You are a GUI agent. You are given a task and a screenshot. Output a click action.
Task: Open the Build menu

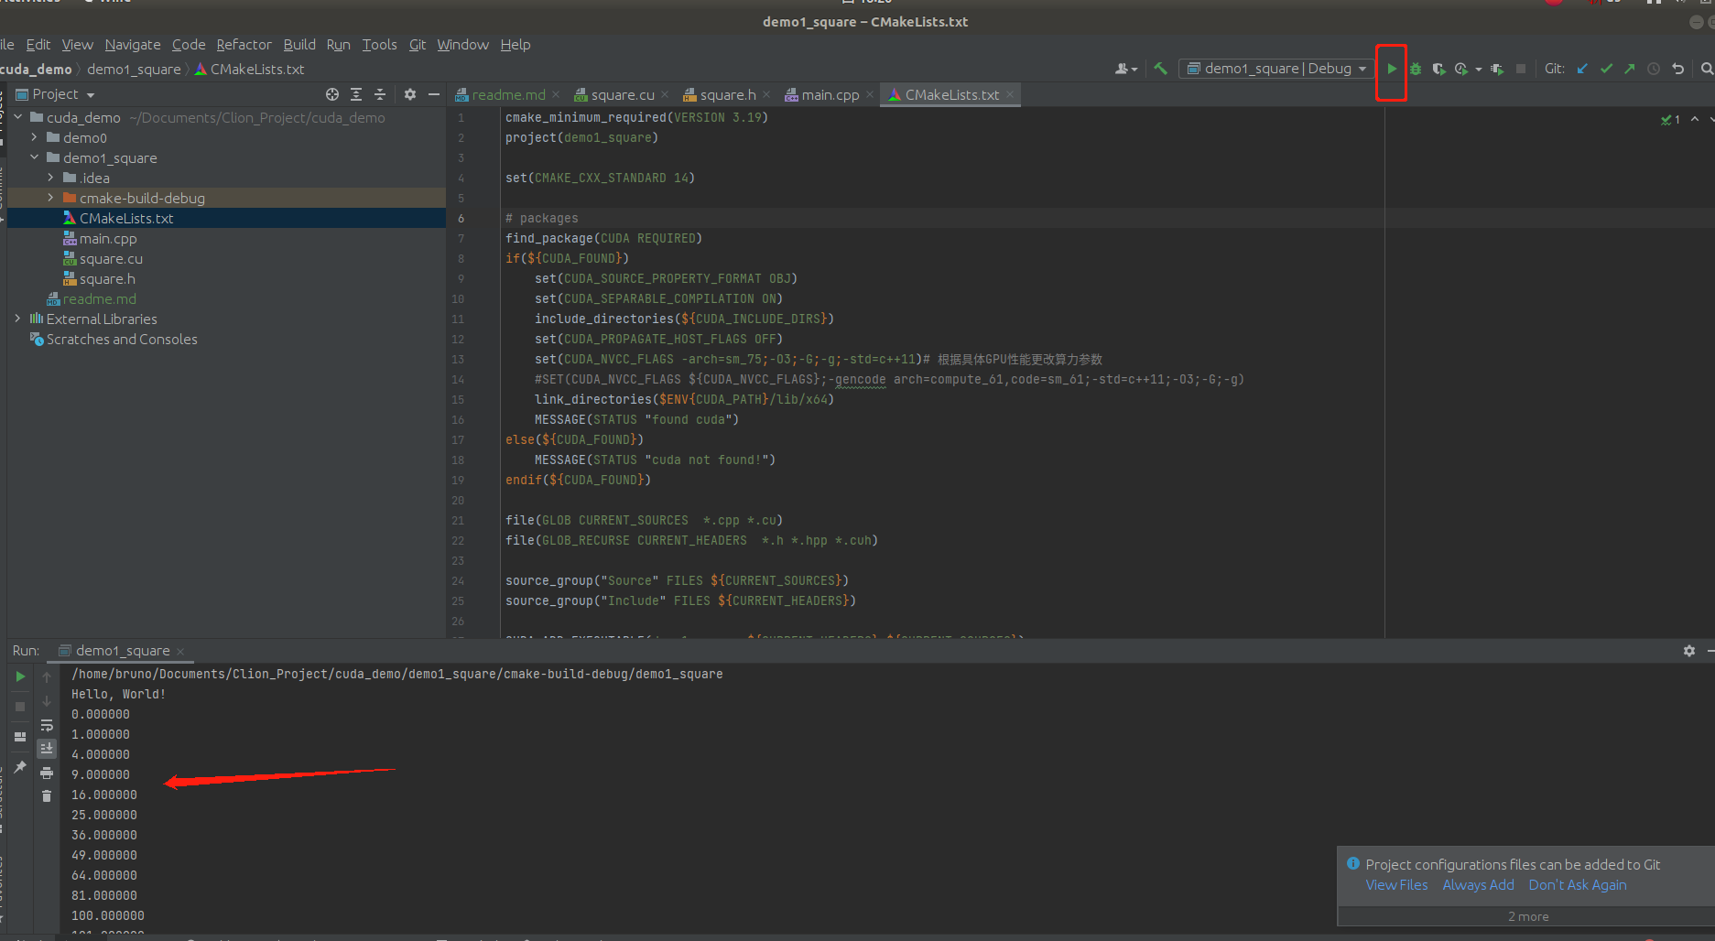pos(299,44)
